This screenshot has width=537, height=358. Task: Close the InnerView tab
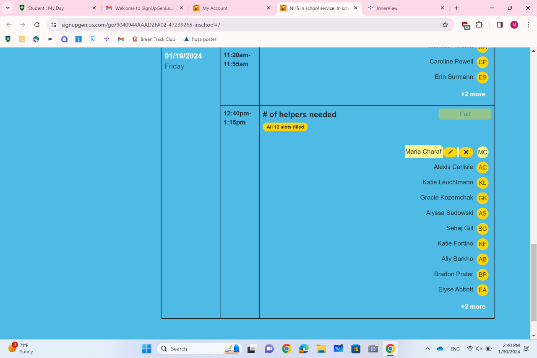point(442,8)
